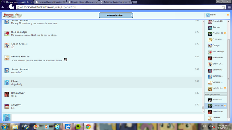Click Vanessa Yam avatar in chat

tap(7, 58)
